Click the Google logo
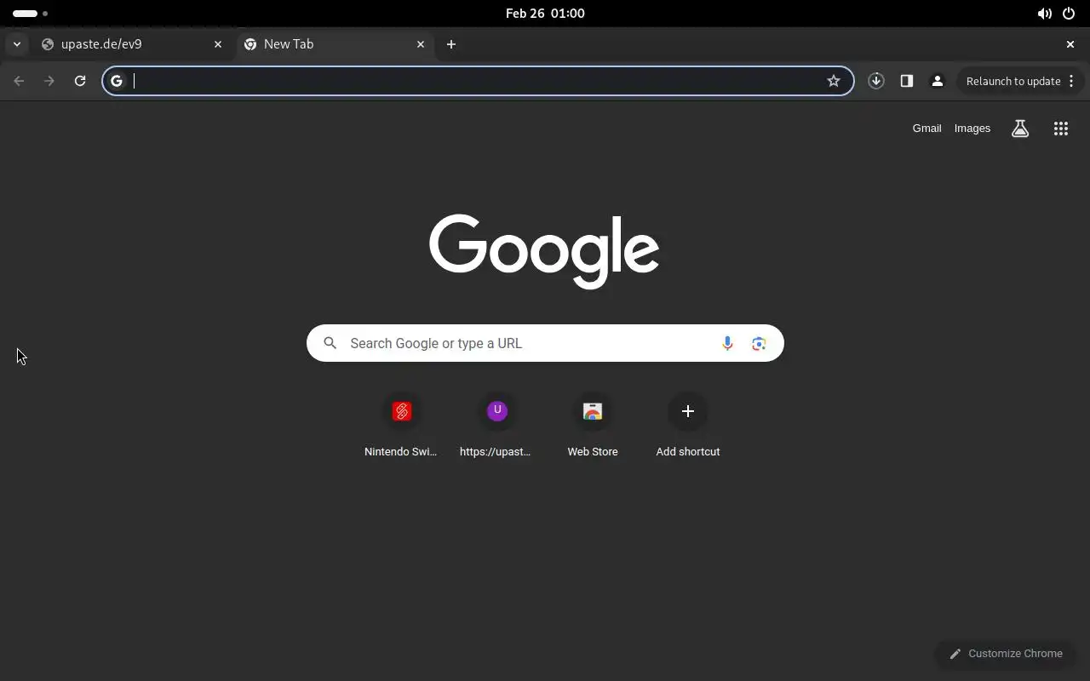This screenshot has height=681, width=1090. pyautogui.click(x=544, y=251)
